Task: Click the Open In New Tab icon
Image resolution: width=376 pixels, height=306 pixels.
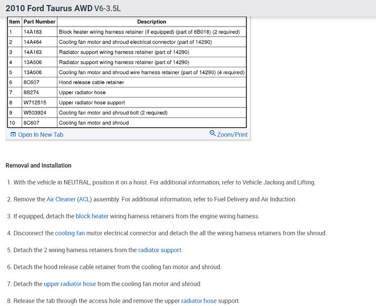Action: click(13, 135)
